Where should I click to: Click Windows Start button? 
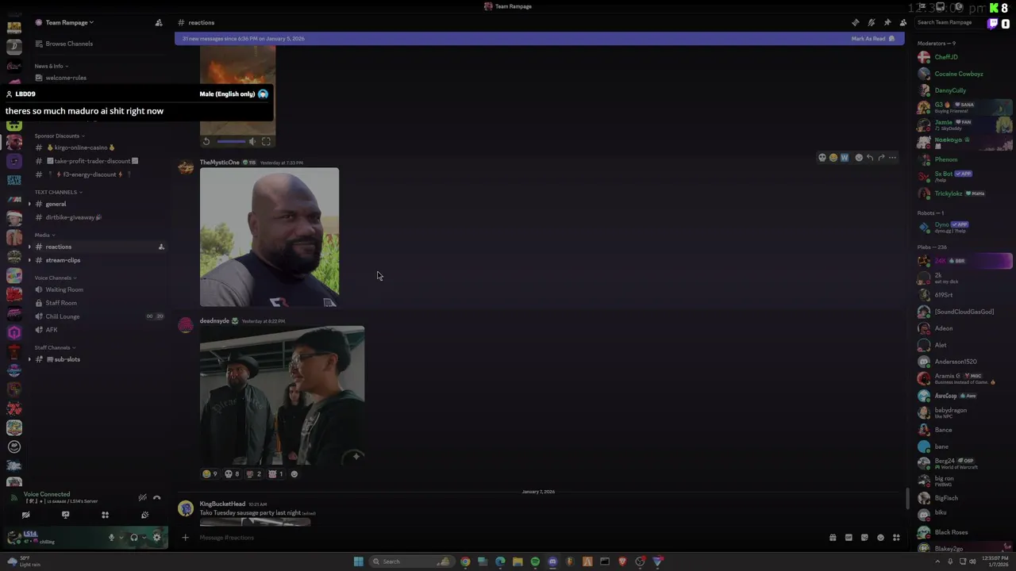tap(358, 561)
